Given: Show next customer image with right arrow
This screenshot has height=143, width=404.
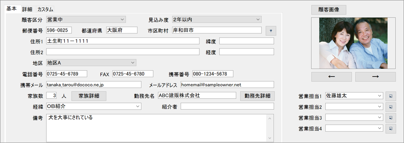Looking at the screenshot, I should pyautogui.click(x=375, y=77).
